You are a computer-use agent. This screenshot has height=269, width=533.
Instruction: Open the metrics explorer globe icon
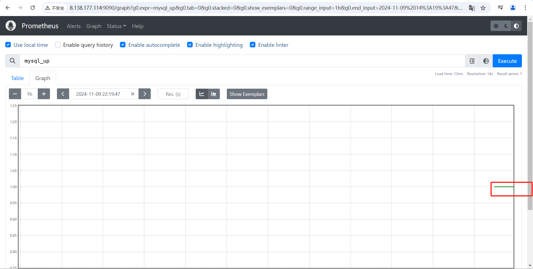[486, 61]
